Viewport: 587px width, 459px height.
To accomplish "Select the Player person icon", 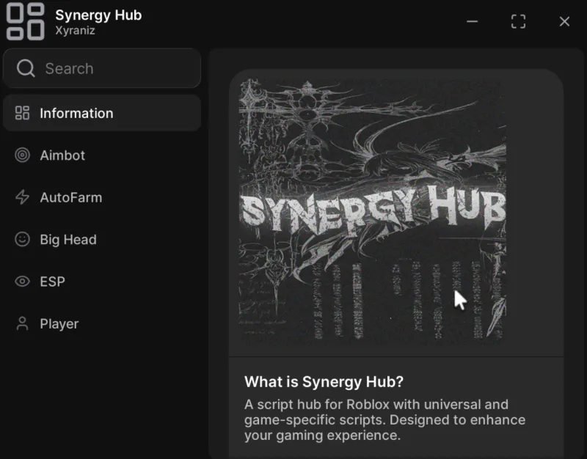I will click(x=22, y=323).
